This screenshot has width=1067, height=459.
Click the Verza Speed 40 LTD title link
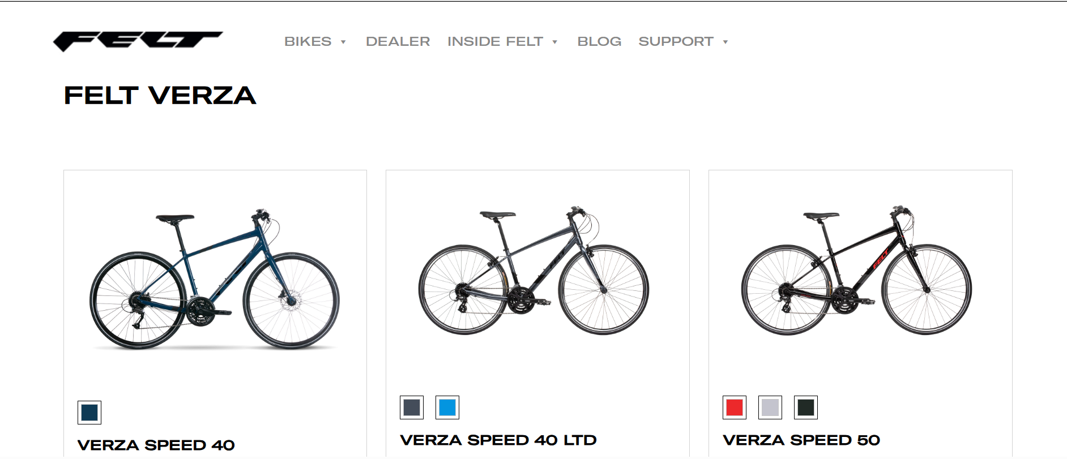click(x=498, y=440)
